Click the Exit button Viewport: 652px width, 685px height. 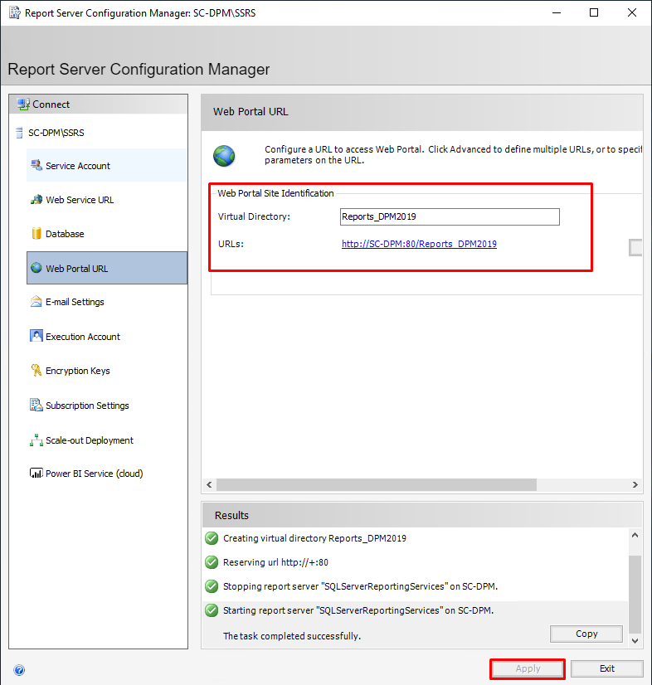pyautogui.click(x=607, y=669)
